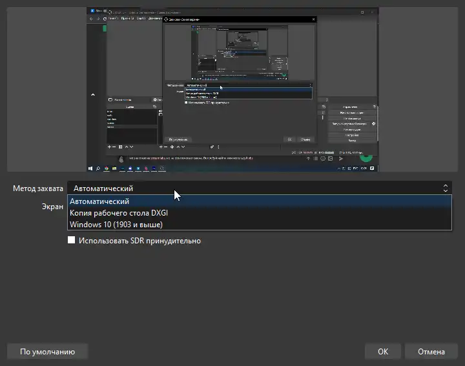The width and height of the screenshot is (465, 366).
Task: Click the upward chevron at preview's left edge
Action: 92,95
